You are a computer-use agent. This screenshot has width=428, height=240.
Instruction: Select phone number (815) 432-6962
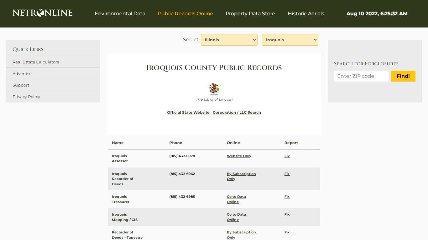[x=182, y=174]
